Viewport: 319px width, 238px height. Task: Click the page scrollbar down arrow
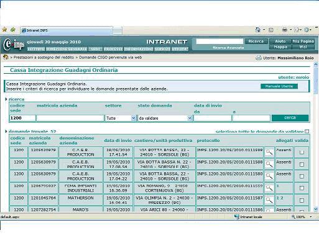click(x=316, y=209)
